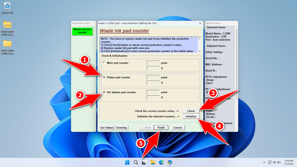Click the Cleaning button
297x167 pixels.
(121, 127)
